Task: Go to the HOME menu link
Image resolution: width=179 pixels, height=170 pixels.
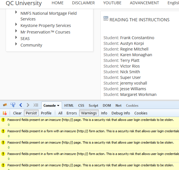Action: 57,3
